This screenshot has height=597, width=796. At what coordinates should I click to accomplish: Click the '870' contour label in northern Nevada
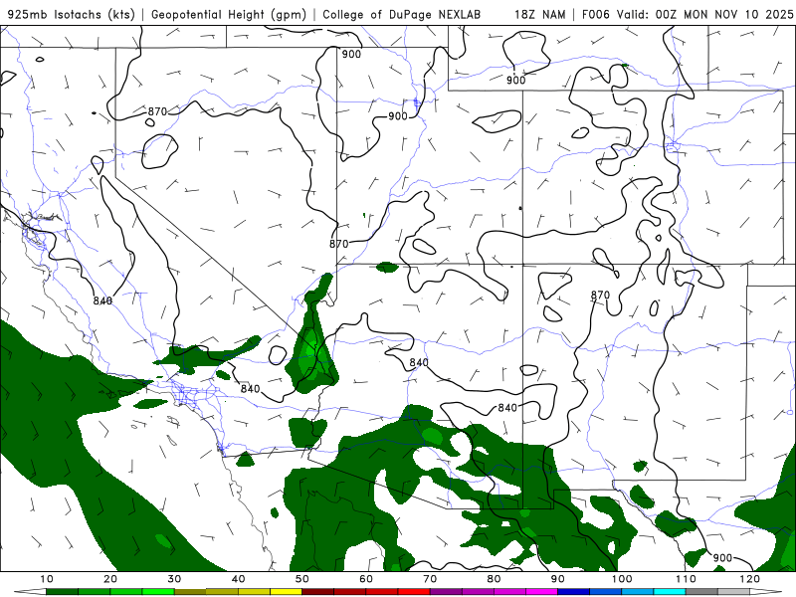(157, 111)
